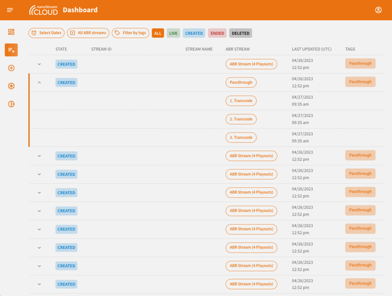Open the All ABR streams dropdown
The width and height of the screenshot is (392, 296).
88,33
